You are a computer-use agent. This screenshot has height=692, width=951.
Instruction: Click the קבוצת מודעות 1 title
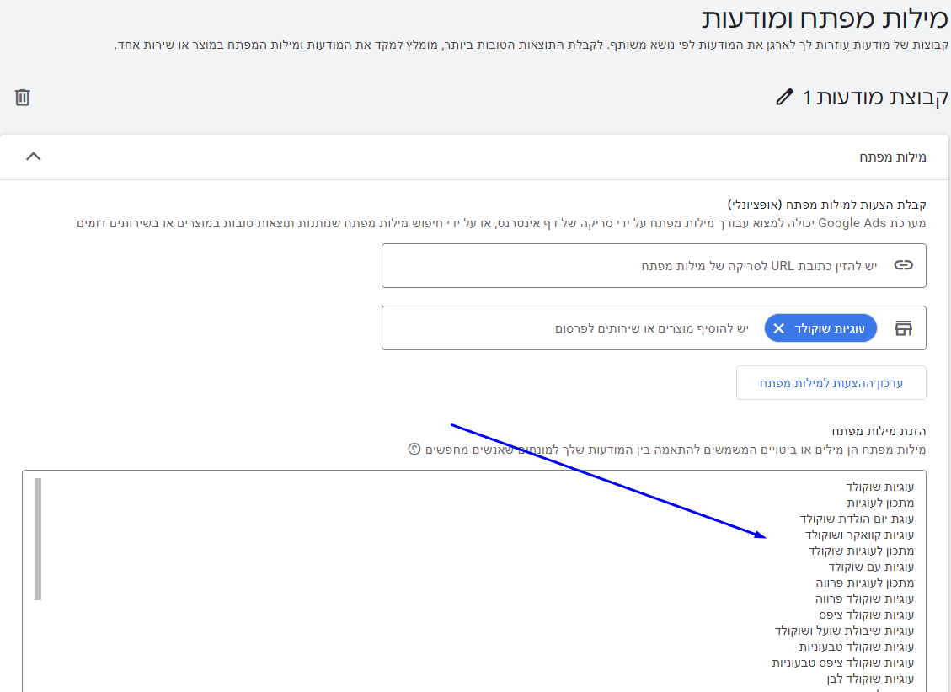875,97
